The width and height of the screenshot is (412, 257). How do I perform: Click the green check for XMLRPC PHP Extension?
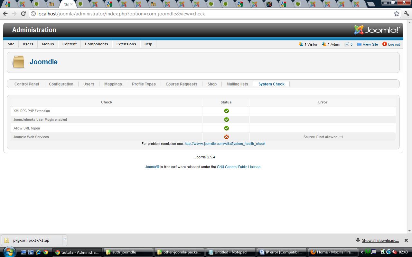coord(226,111)
